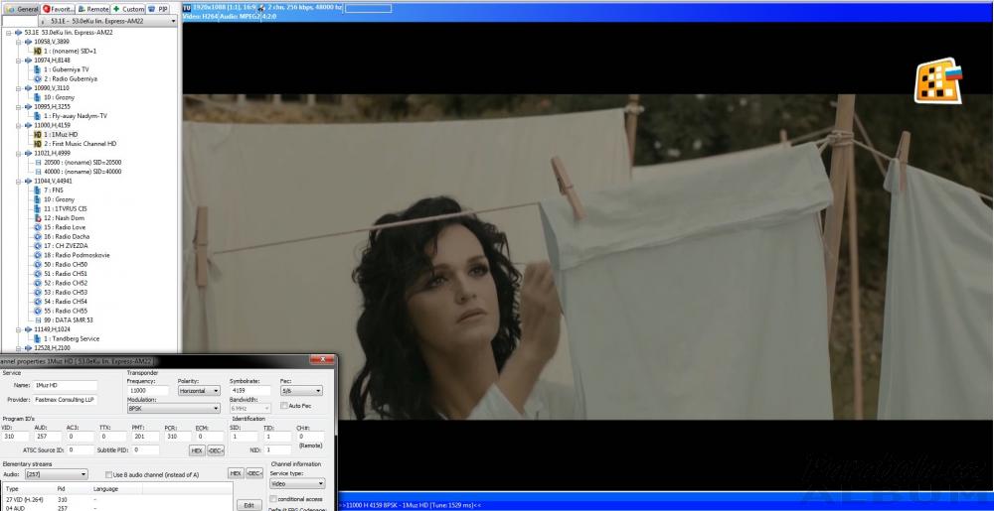
Task: Click the Symbolrate field showing 4159
Action: click(x=249, y=391)
